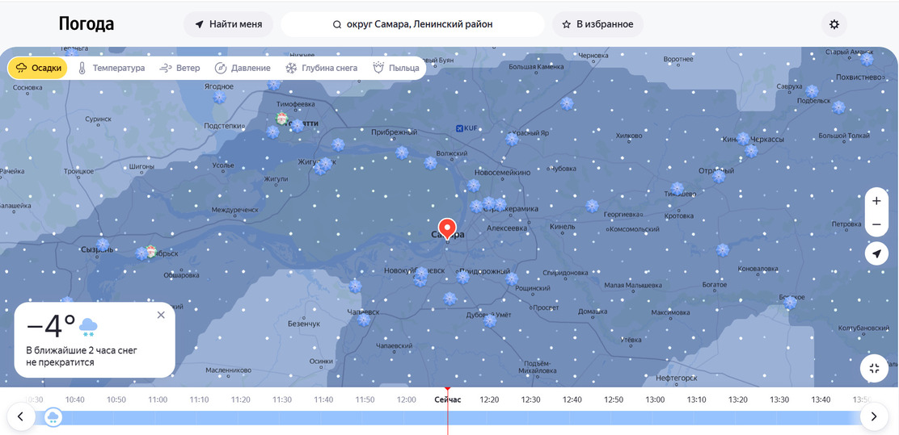This screenshot has height=435, width=899.
Task: Click the red location pin on Samara
Action: (447, 228)
